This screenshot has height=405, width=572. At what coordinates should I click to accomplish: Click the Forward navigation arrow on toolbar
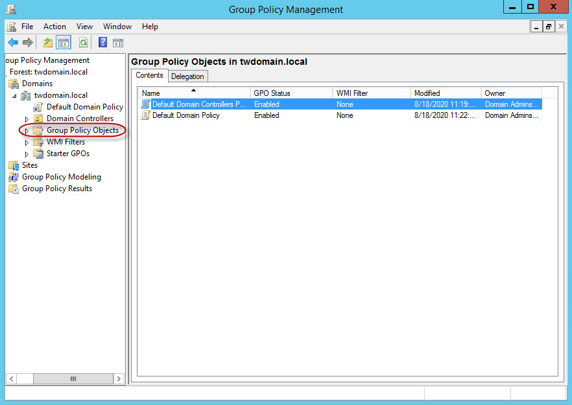27,42
